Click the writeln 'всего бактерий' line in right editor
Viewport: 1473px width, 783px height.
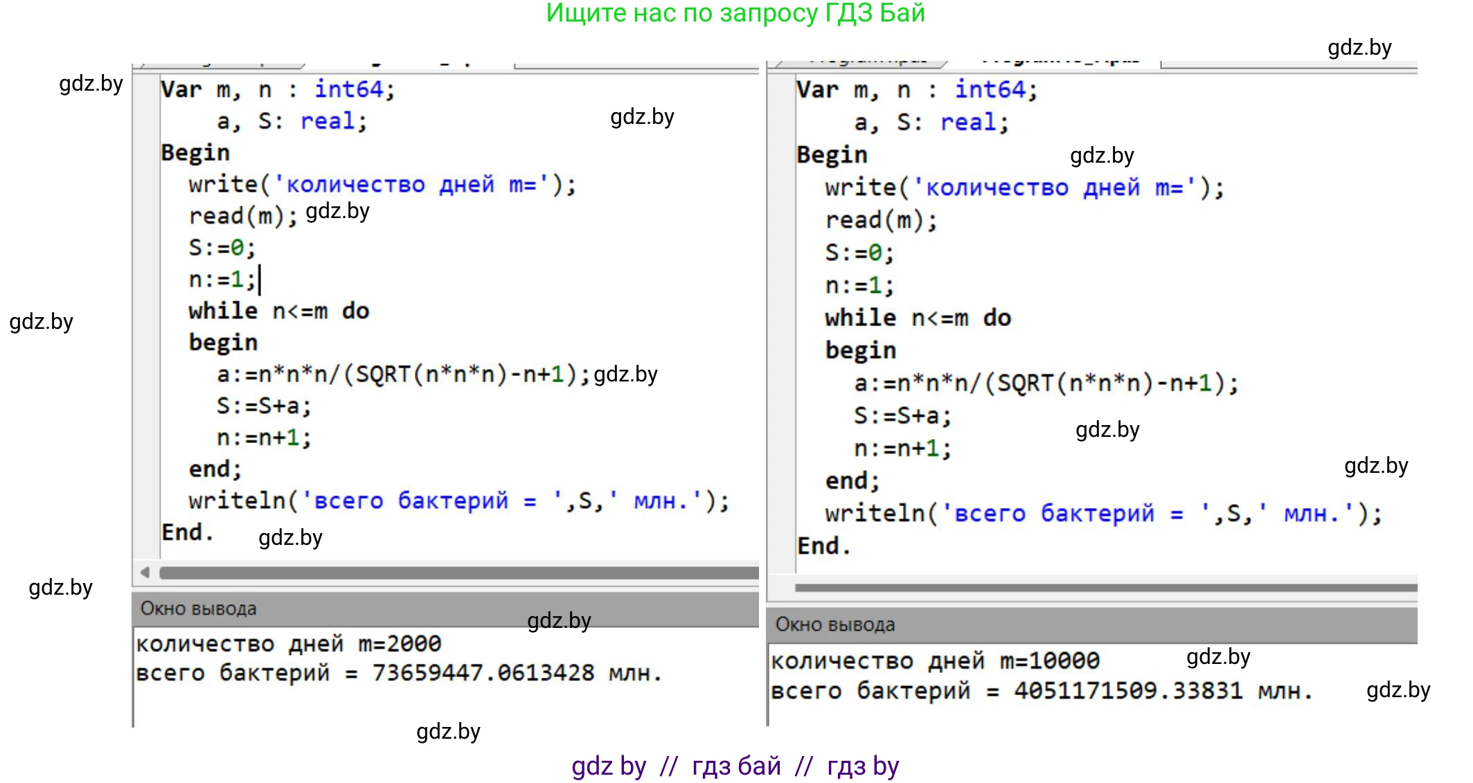coord(1102,514)
